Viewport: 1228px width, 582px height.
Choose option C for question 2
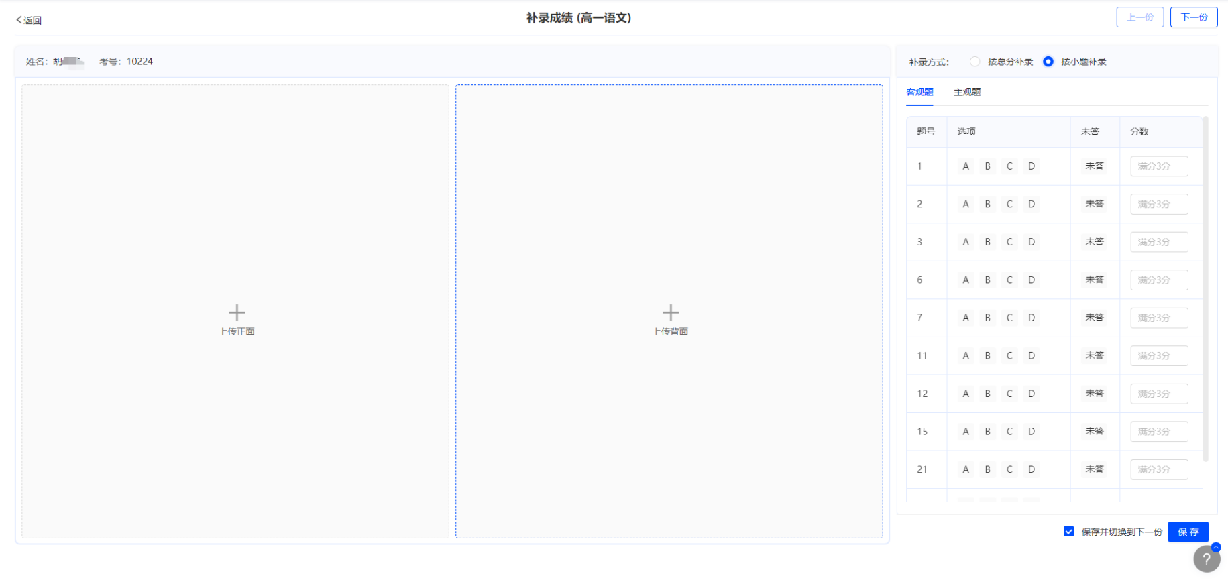click(1009, 204)
